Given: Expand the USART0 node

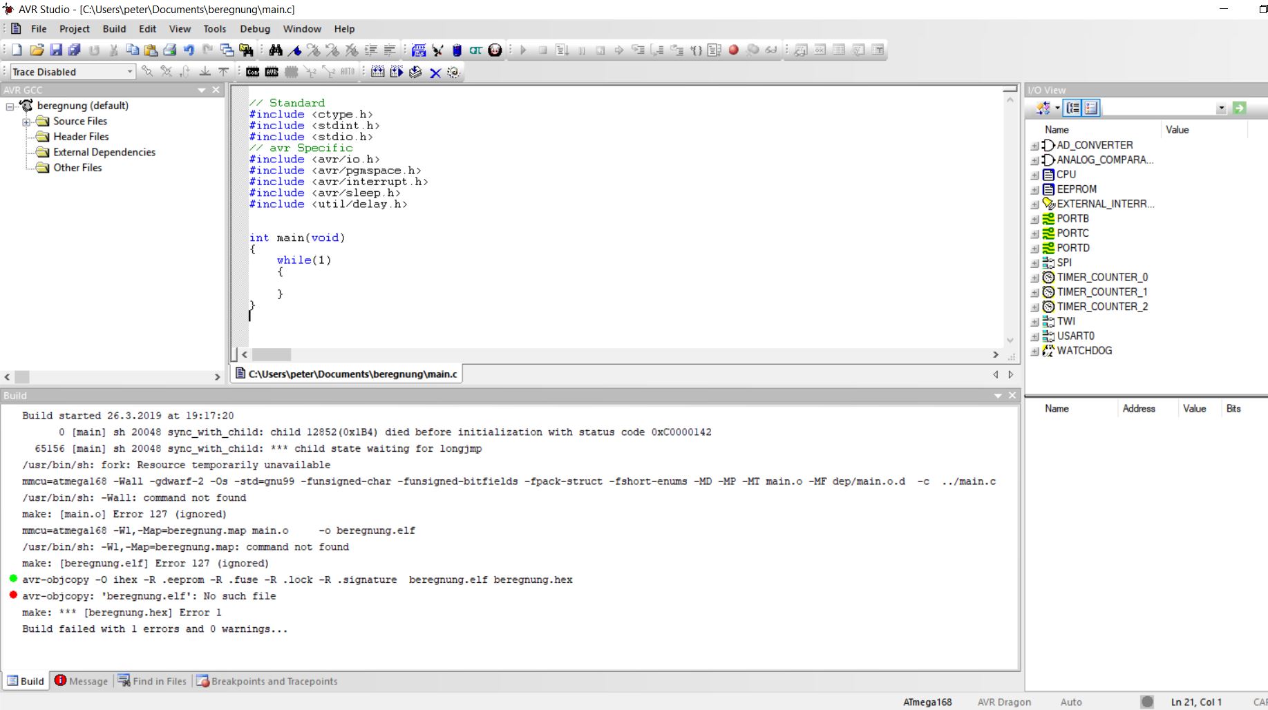Looking at the screenshot, I should click(1034, 336).
